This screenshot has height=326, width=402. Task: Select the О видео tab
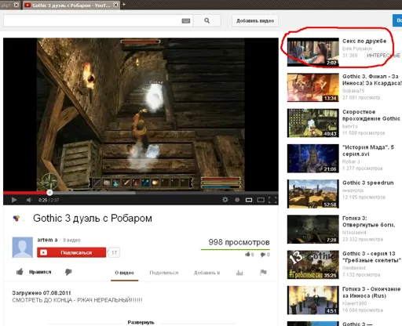(124, 273)
